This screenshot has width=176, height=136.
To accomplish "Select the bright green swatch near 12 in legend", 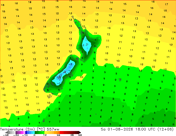I will [43, 132].
